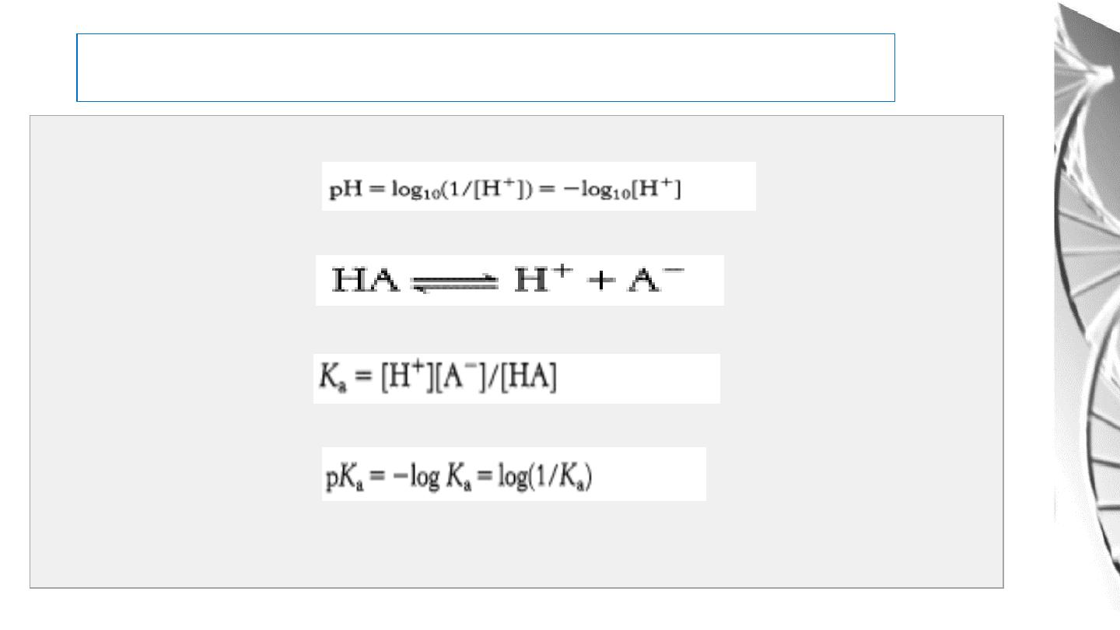Click the pKa symbol in last equation
Viewport: 1120px width, 630px height.
[339, 475]
